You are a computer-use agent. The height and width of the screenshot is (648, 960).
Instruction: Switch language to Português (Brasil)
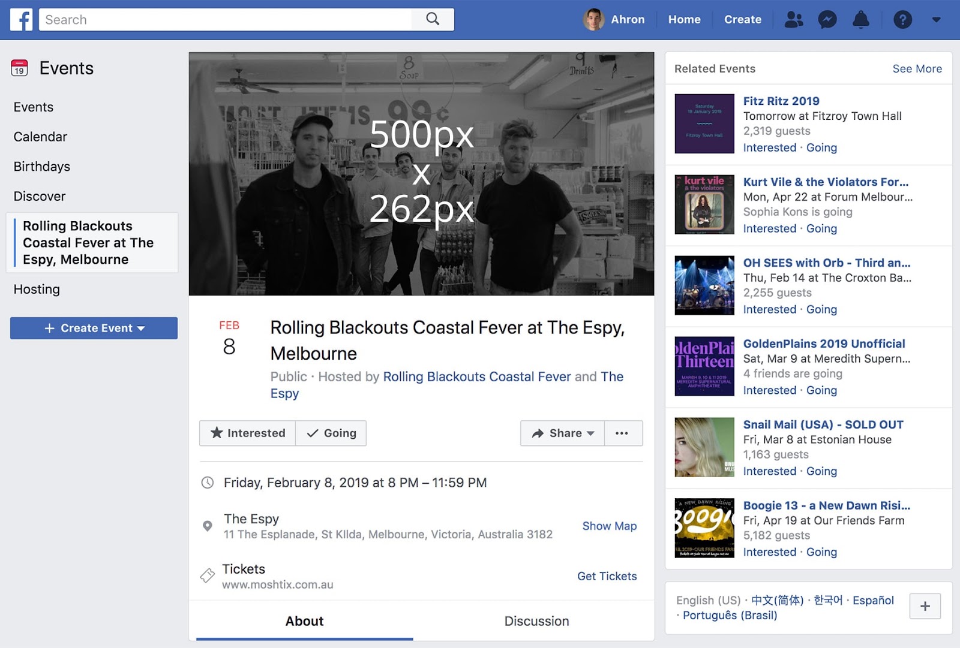(x=730, y=616)
